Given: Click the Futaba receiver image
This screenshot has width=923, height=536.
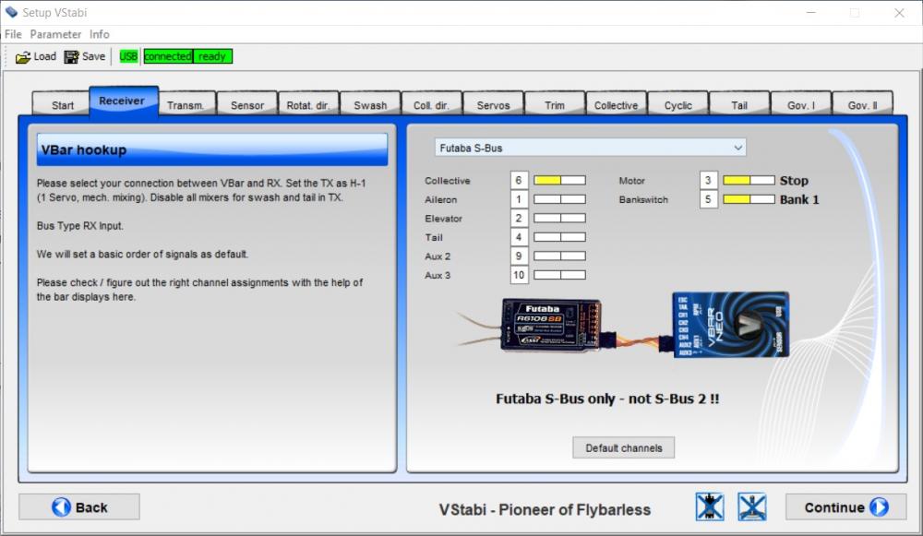Looking at the screenshot, I should (x=550, y=326).
